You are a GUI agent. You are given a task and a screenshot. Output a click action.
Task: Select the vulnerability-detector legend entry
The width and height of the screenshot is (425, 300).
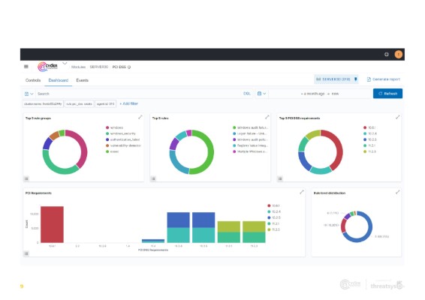click(x=123, y=145)
